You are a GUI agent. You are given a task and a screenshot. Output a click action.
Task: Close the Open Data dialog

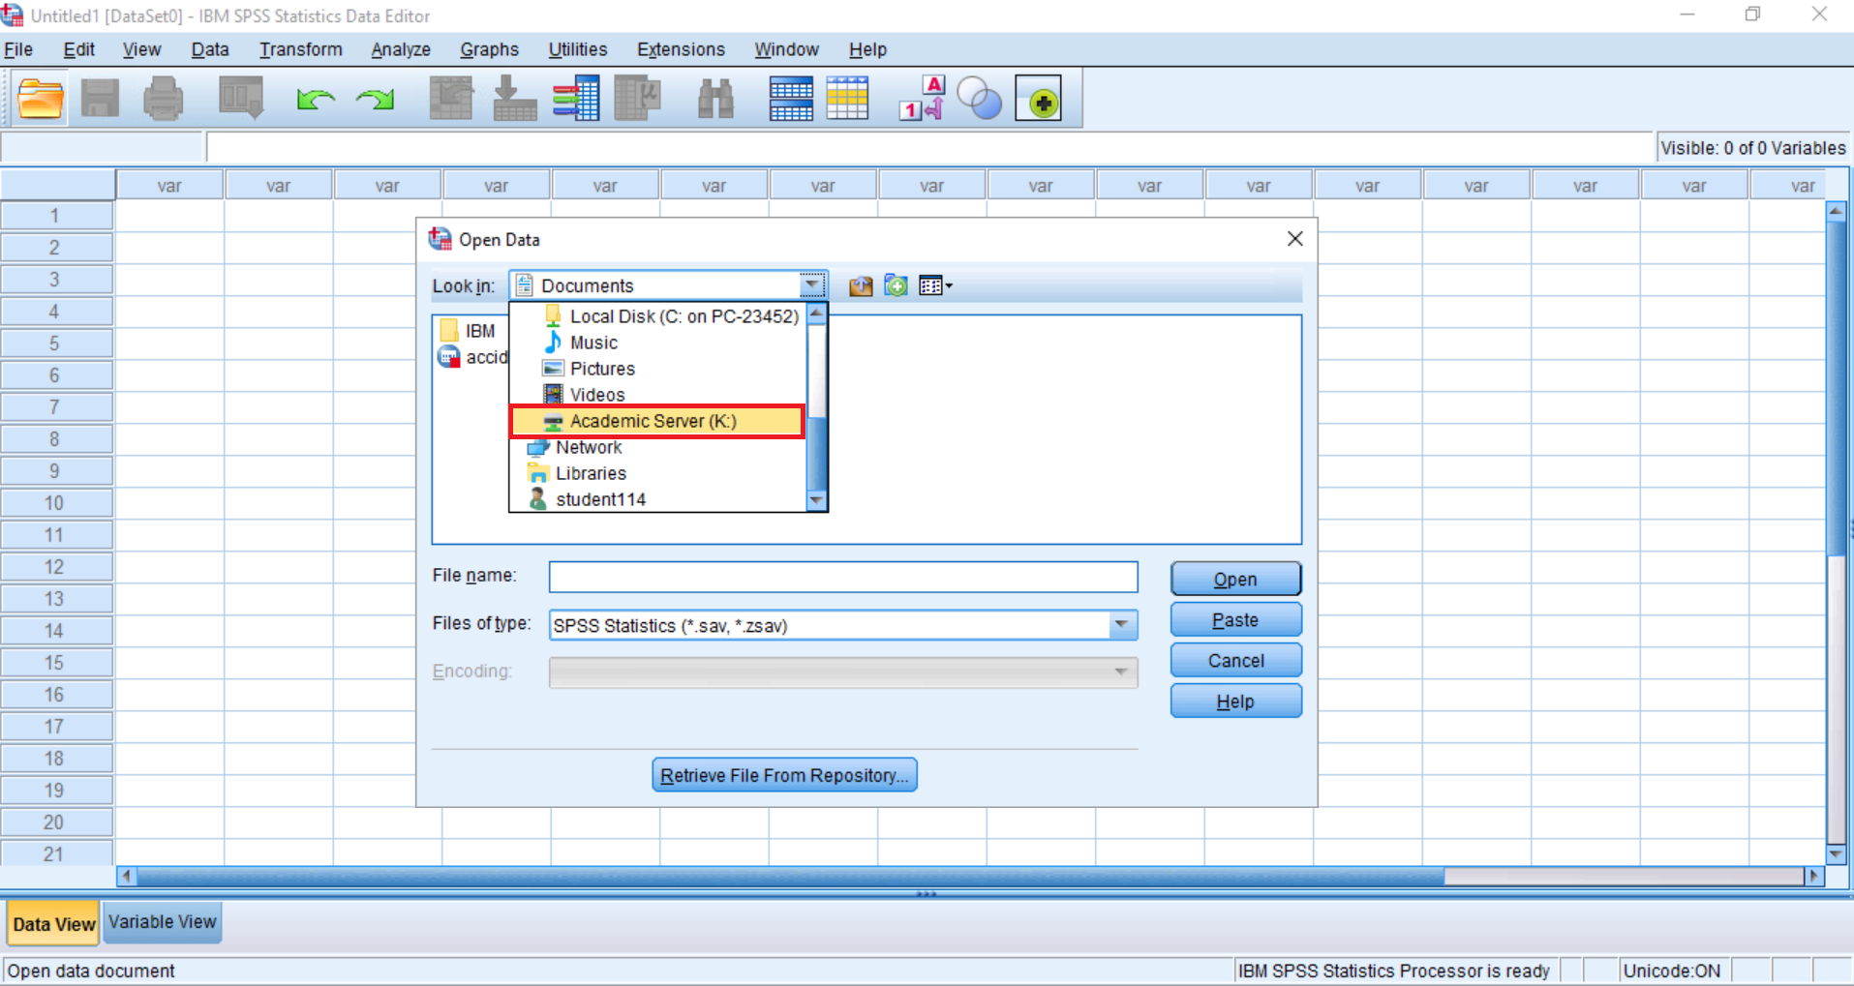[1294, 239]
